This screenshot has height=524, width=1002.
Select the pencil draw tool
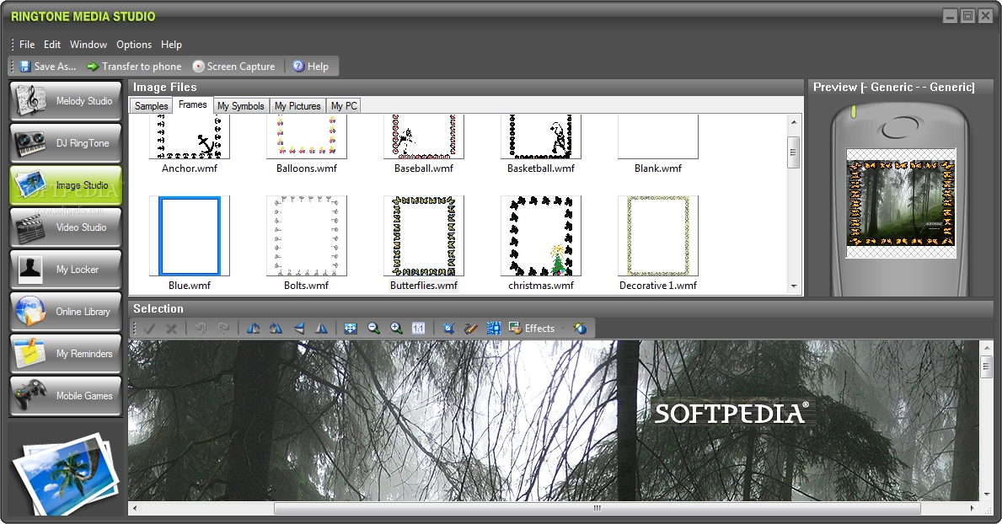[x=471, y=329]
